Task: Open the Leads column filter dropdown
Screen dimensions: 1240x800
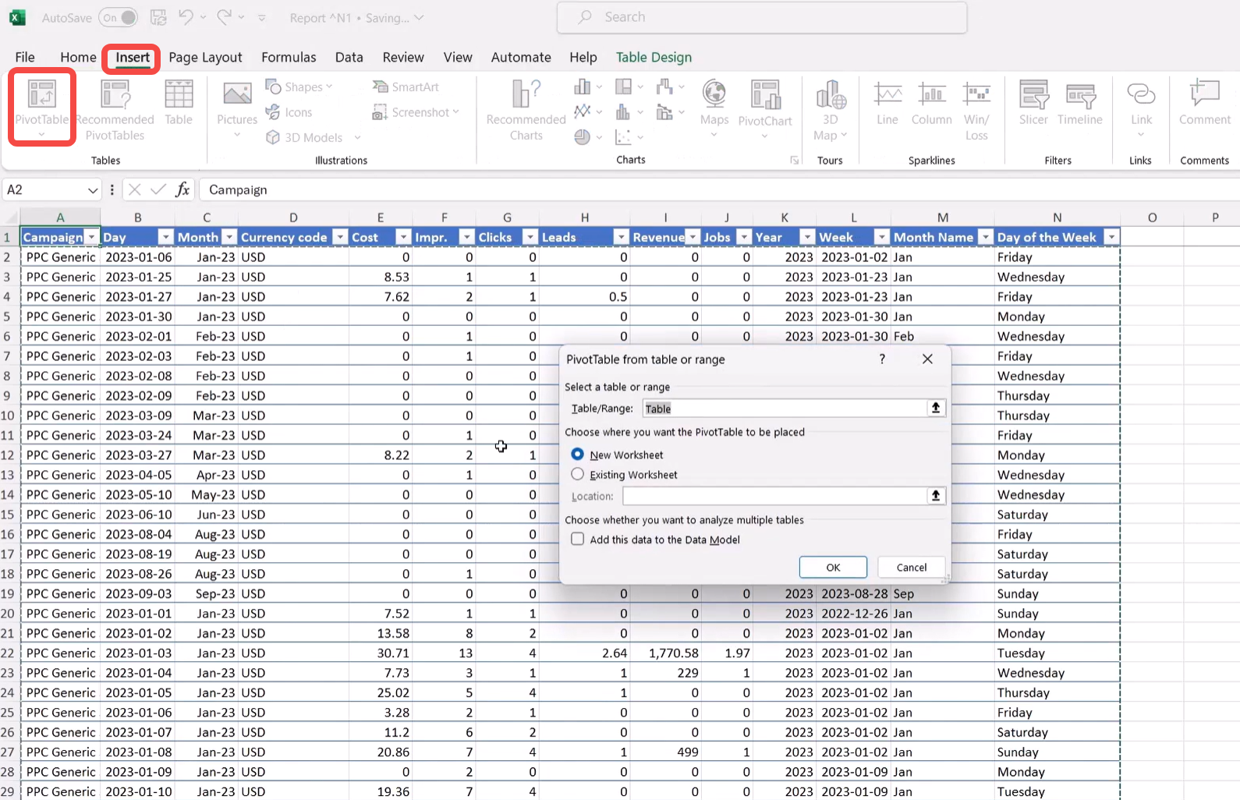Action: pyautogui.click(x=622, y=237)
